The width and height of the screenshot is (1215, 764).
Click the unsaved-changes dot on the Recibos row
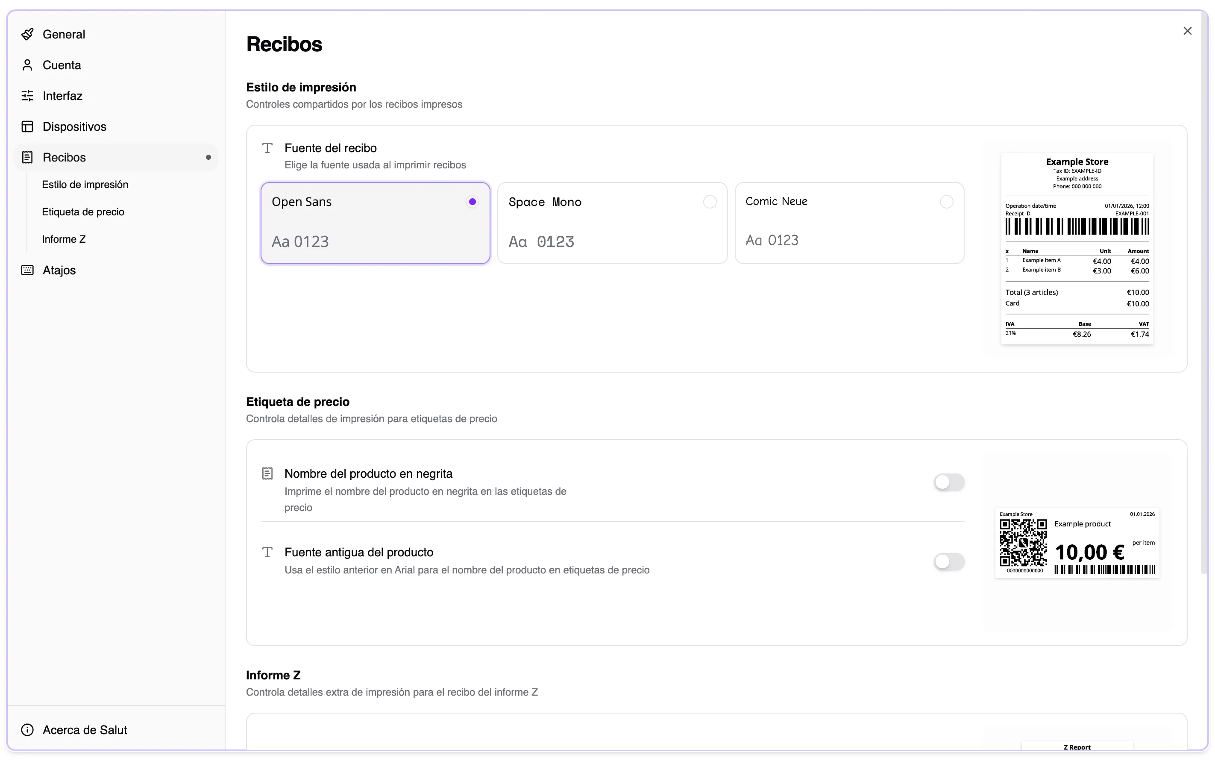[x=208, y=157]
